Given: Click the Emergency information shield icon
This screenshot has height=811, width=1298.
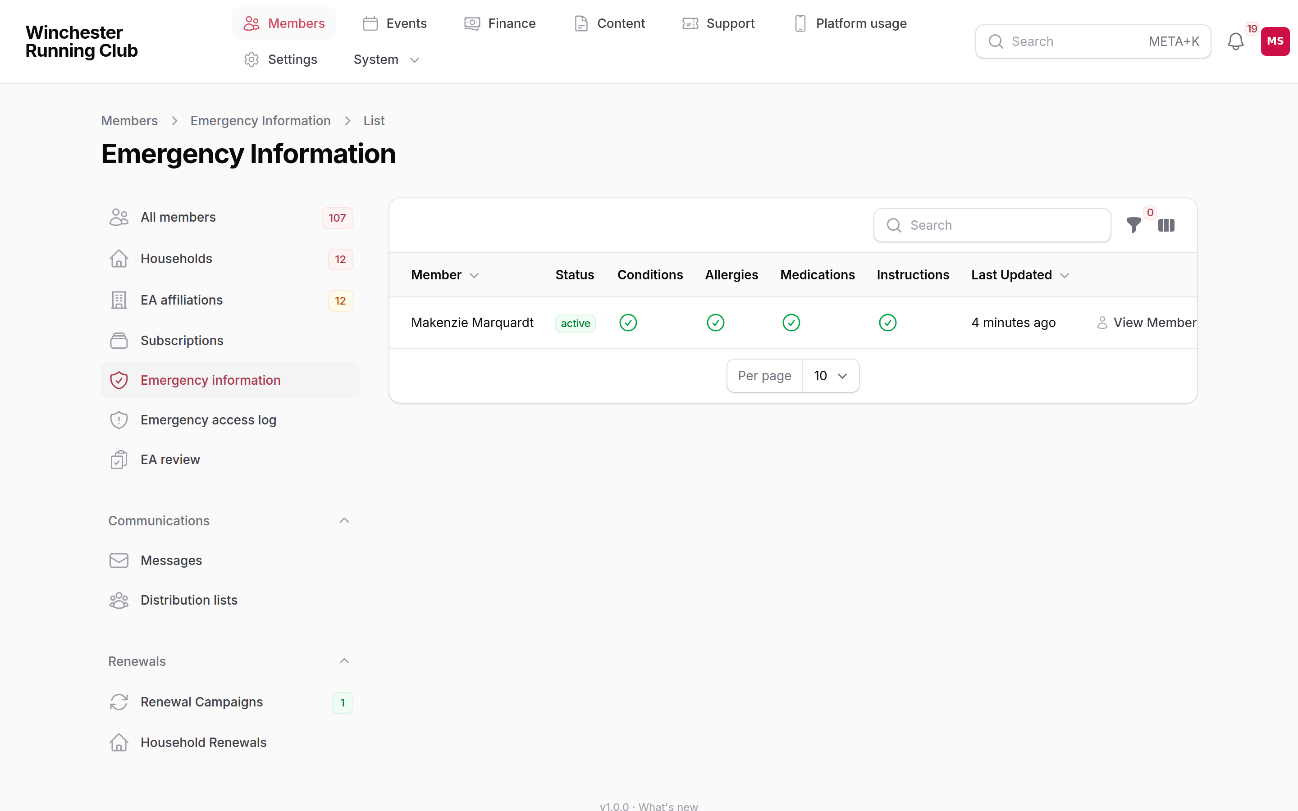Looking at the screenshot, I should point(119,380).
